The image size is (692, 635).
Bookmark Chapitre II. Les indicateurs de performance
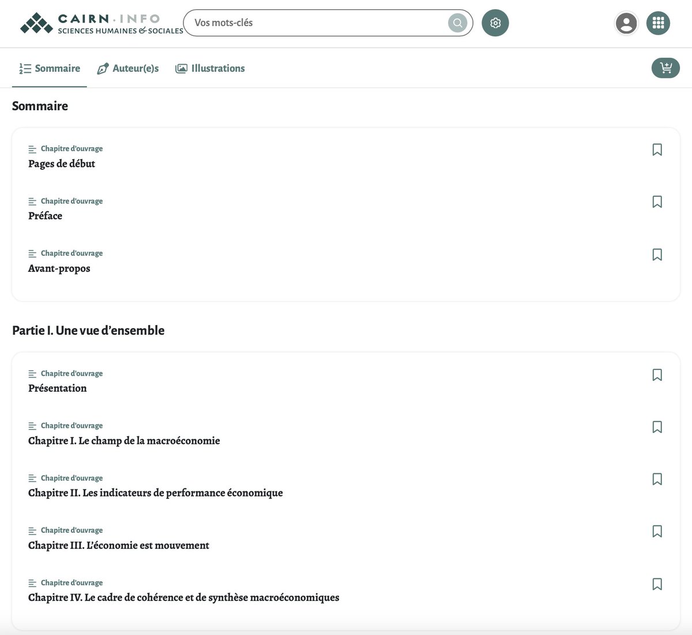pos(657,479)
